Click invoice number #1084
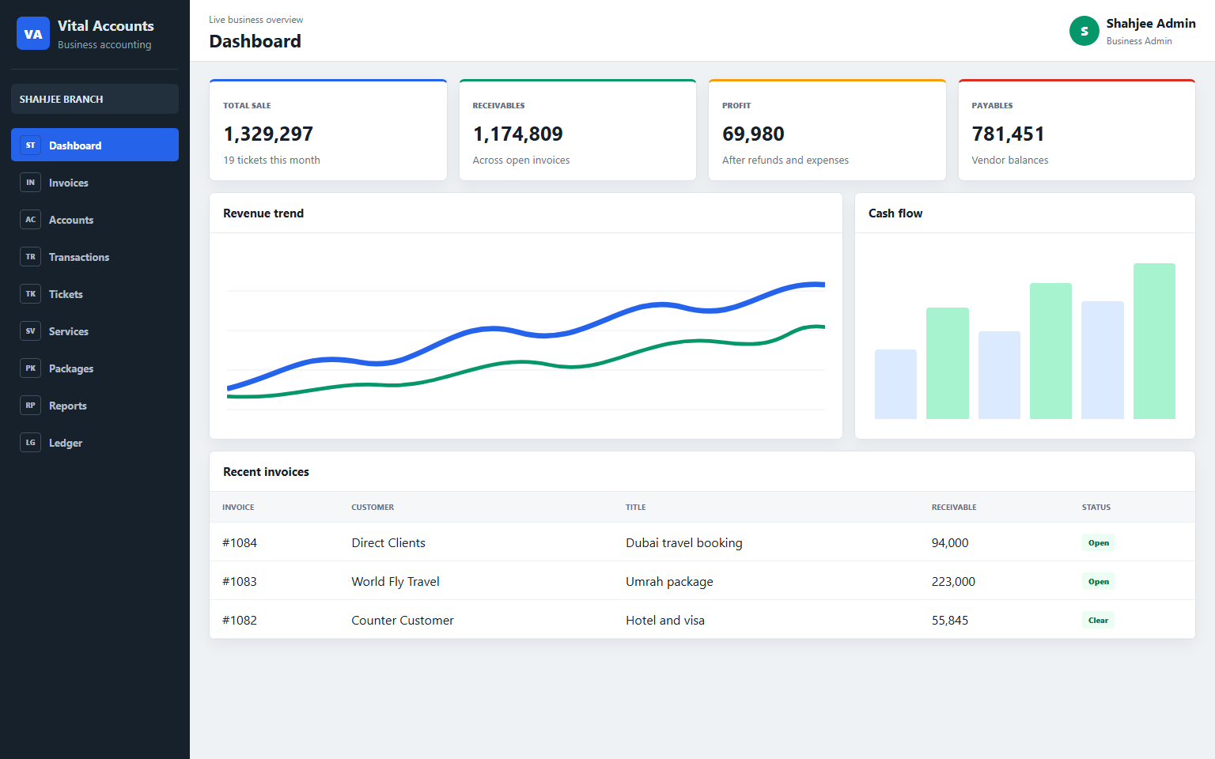This screenshot has width=1215, height=759. click(x=240, y=542)
